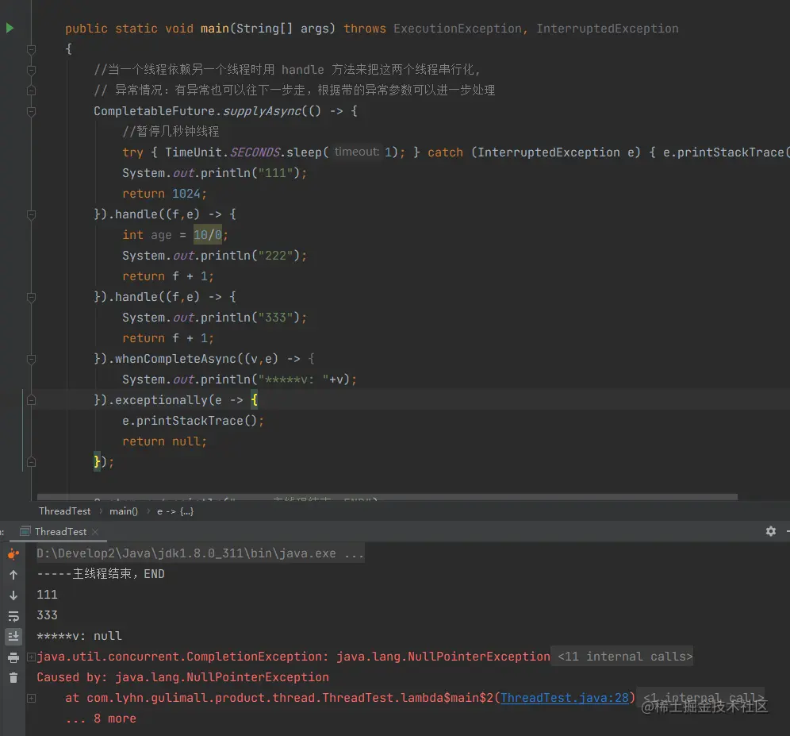Click "Caused by: java.lang.NullPointerException" line
Screen dimensions: 790x736
tap(182, 677)
